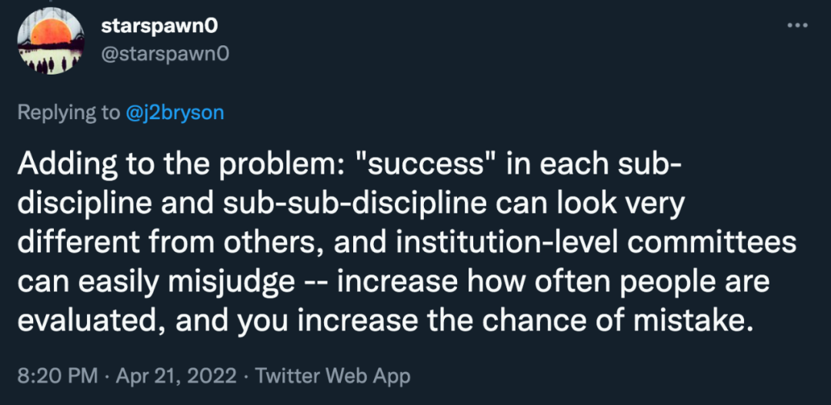Open the starspawn0 display name profile
831x405 pixels.
(160, 25)
